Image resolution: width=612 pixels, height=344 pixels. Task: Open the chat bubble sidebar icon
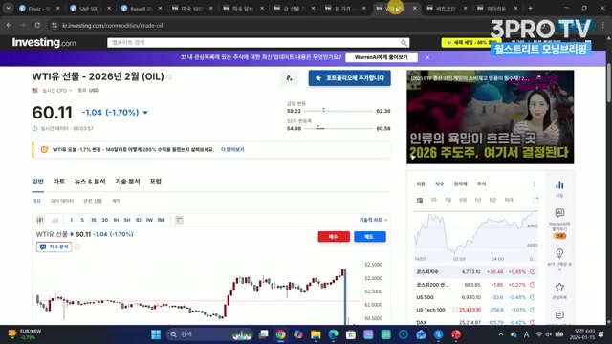(x=559, y=314)
